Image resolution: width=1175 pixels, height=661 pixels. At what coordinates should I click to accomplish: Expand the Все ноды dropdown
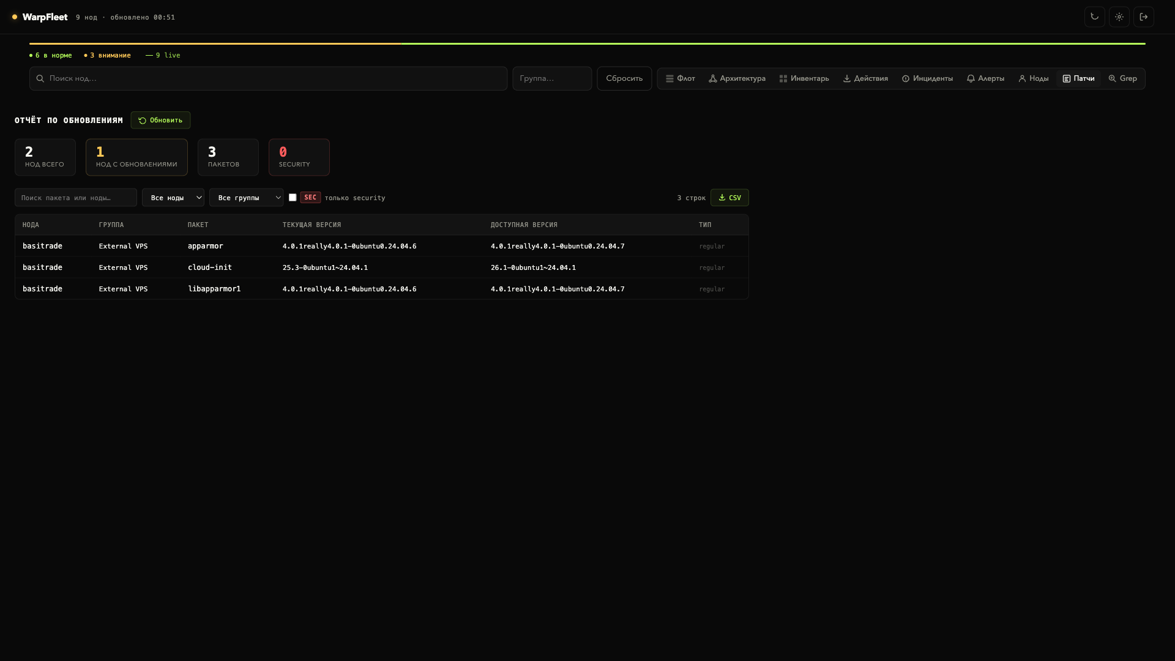[173, 197]
